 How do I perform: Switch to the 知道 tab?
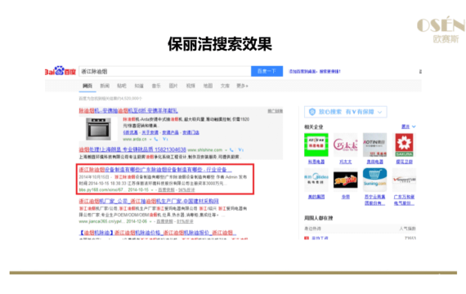pos(139,86)
